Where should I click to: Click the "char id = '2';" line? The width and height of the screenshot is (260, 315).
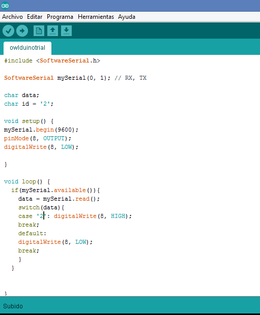click(28, 104)
